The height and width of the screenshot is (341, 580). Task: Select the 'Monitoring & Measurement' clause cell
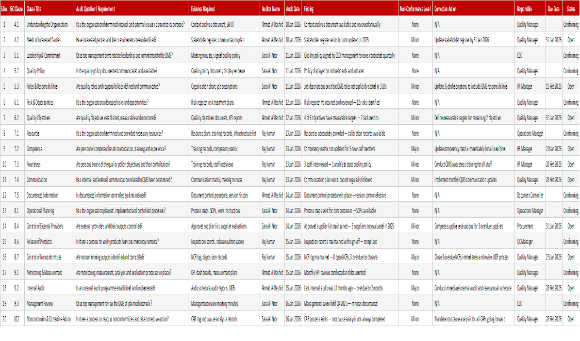49,272
